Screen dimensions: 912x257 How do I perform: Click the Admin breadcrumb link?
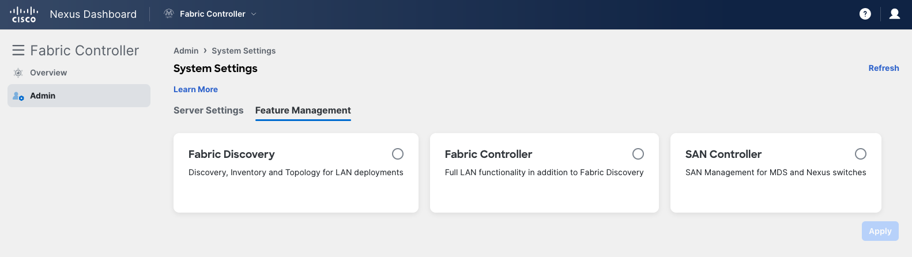[x=186, y=51]
